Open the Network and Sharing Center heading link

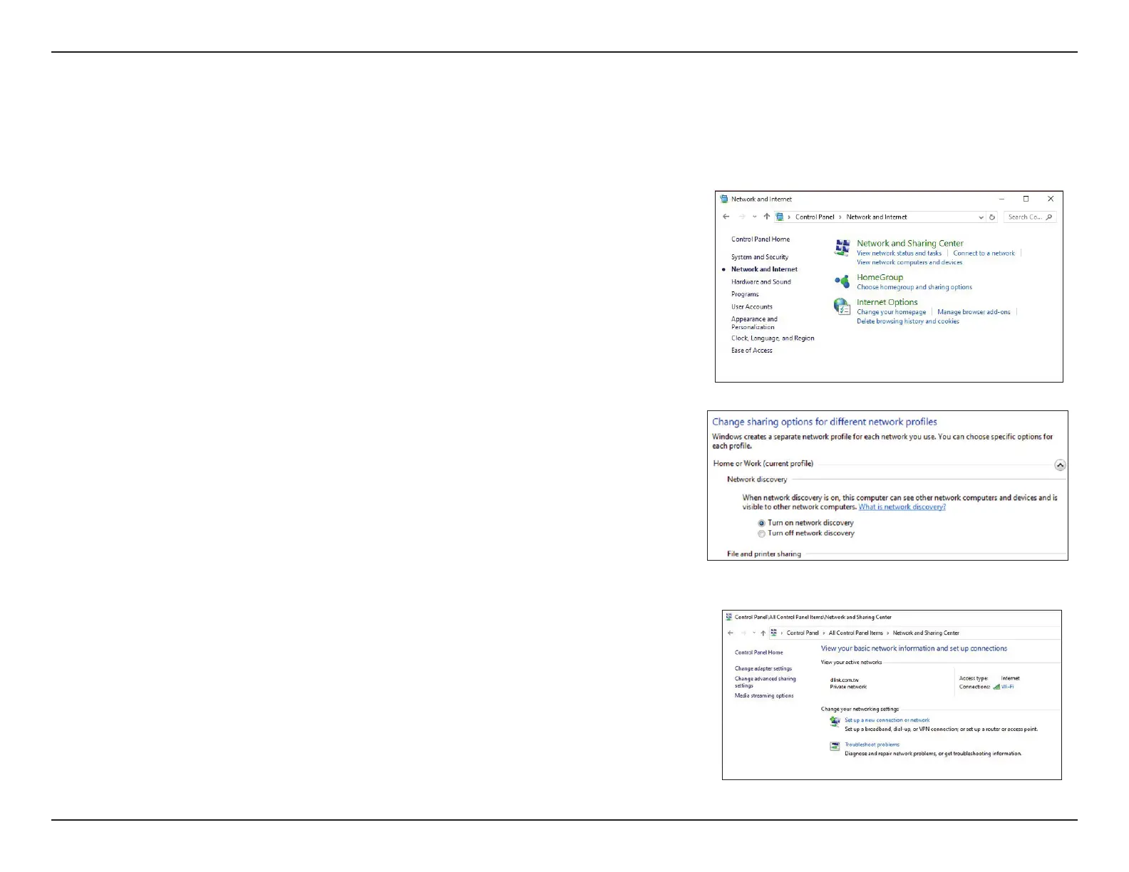910,244
